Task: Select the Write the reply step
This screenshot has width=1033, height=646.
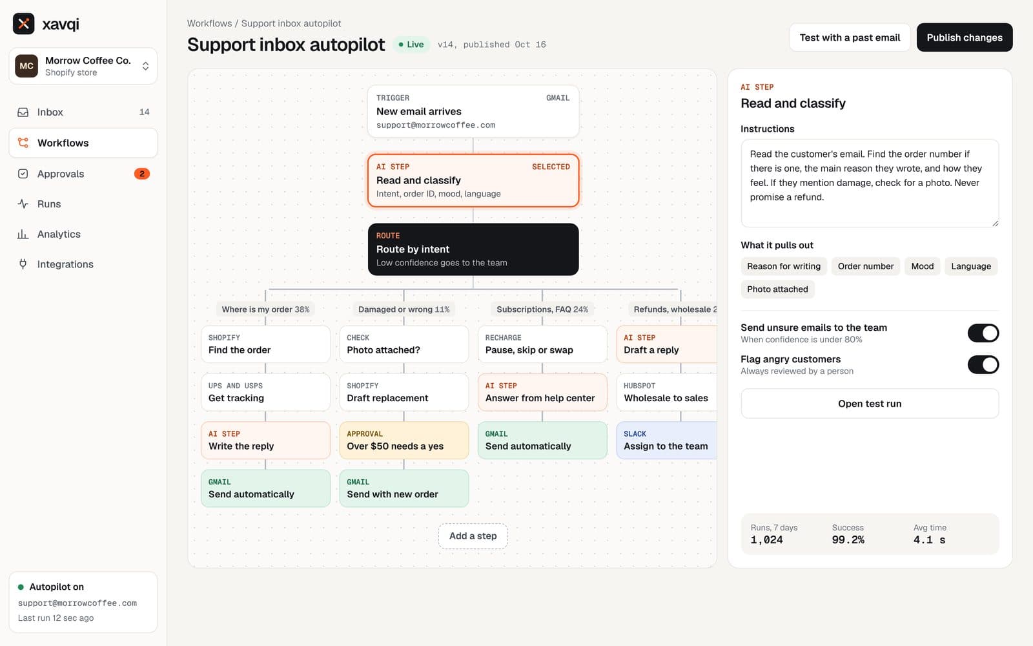Action: (265, 441)
